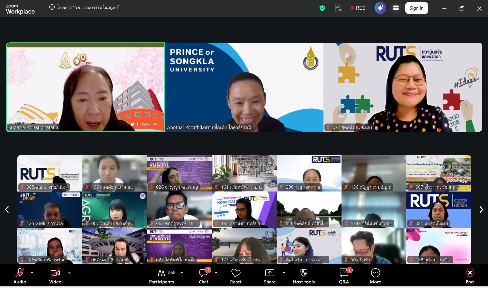This screenshot has width=488, height=288.
Task: Expand audio settings arrow next to Audio
Action: point(32,273)
